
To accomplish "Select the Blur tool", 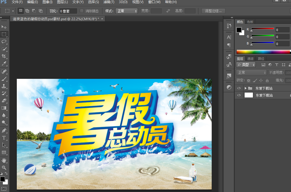I will pos(4,115).
